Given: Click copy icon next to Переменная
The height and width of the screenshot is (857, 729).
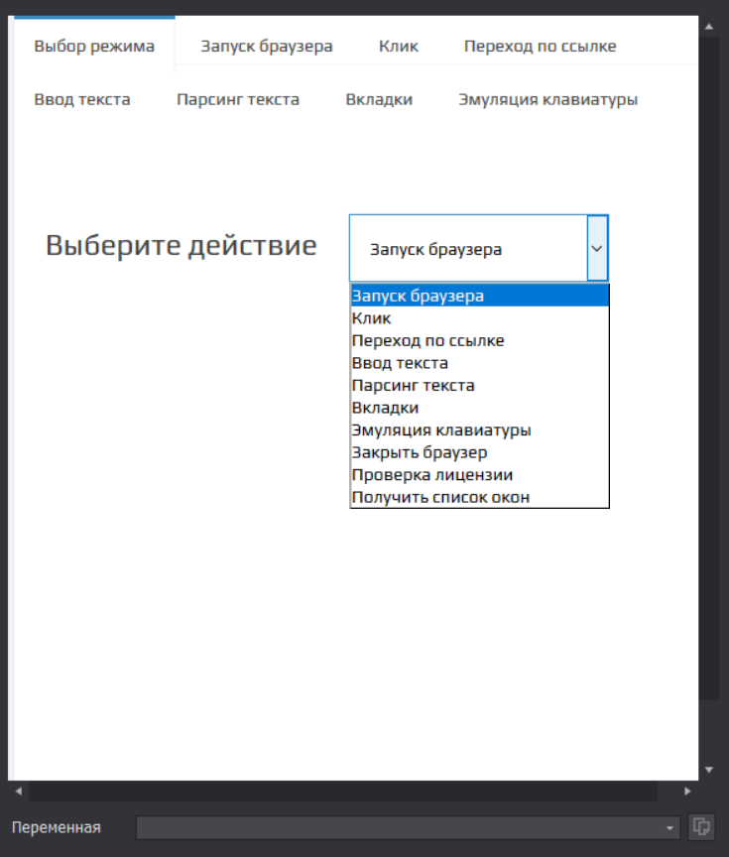Looking at the screenshot, I should coord(700,826).
